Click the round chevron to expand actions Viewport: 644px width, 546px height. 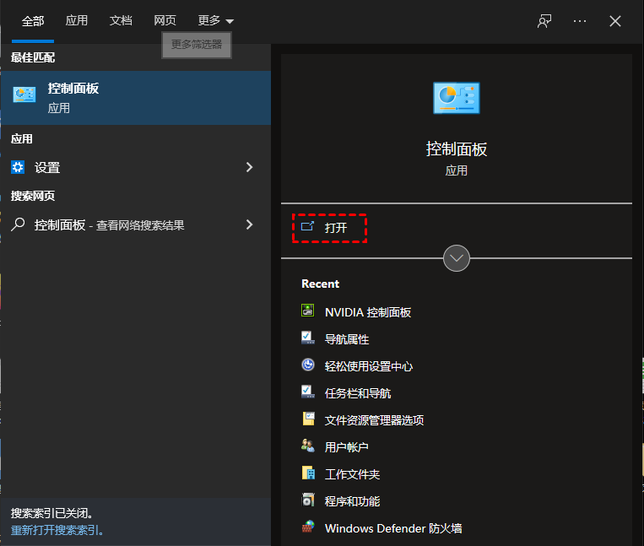point(457,257)
